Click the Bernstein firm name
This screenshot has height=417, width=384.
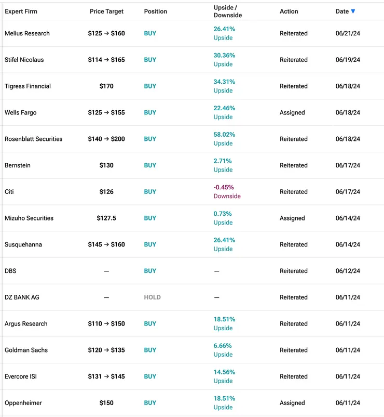[18, 165]
